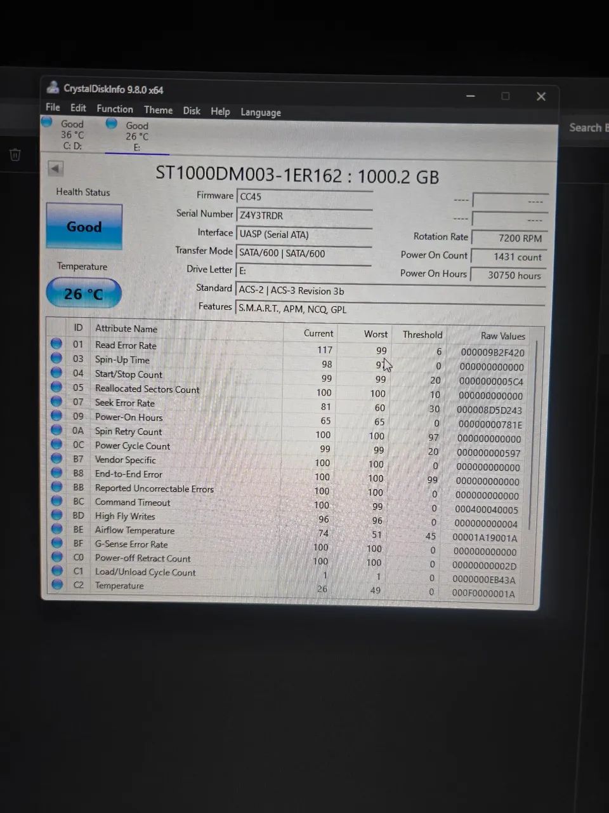Click the Power On Count value 1431
609x813 pixels.
click(x=509, y=257)
